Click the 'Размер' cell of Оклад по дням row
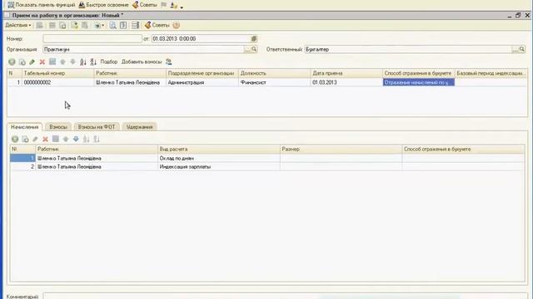This screenshot has width=533, height=299. (x=341, y=159)
